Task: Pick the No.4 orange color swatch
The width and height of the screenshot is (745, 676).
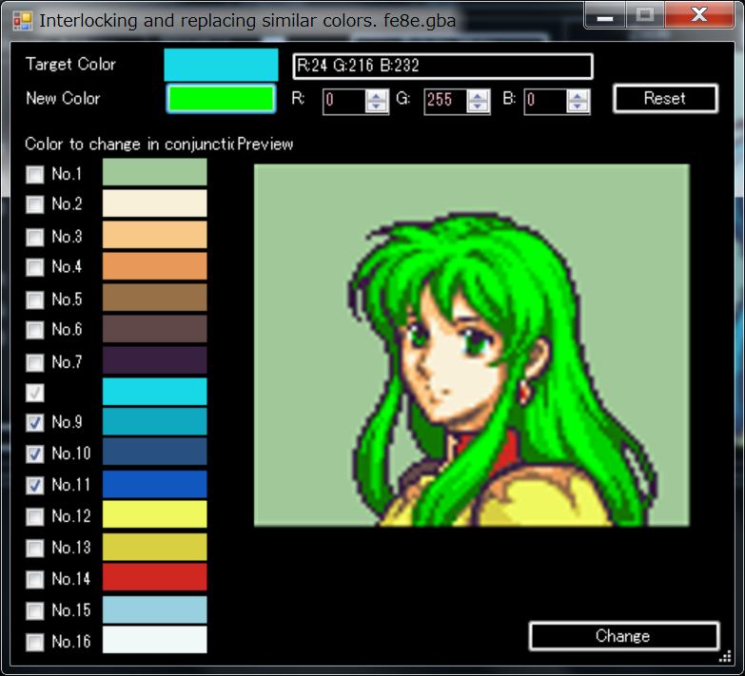Action: [x=154, y=266]
